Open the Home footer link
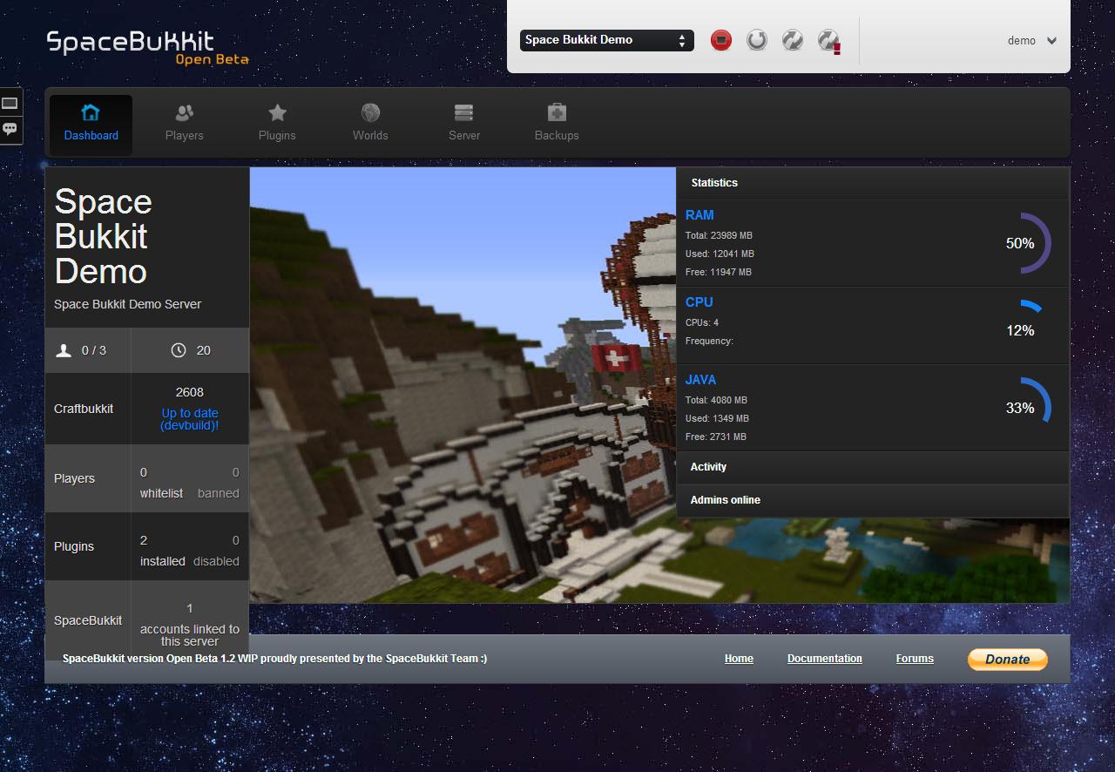 739,659
